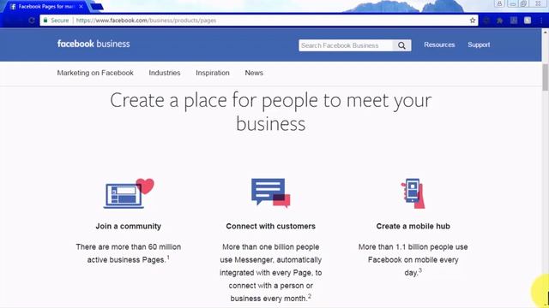
Task: Click 'Create a place for people' headline
Action: tap(271, 112)
